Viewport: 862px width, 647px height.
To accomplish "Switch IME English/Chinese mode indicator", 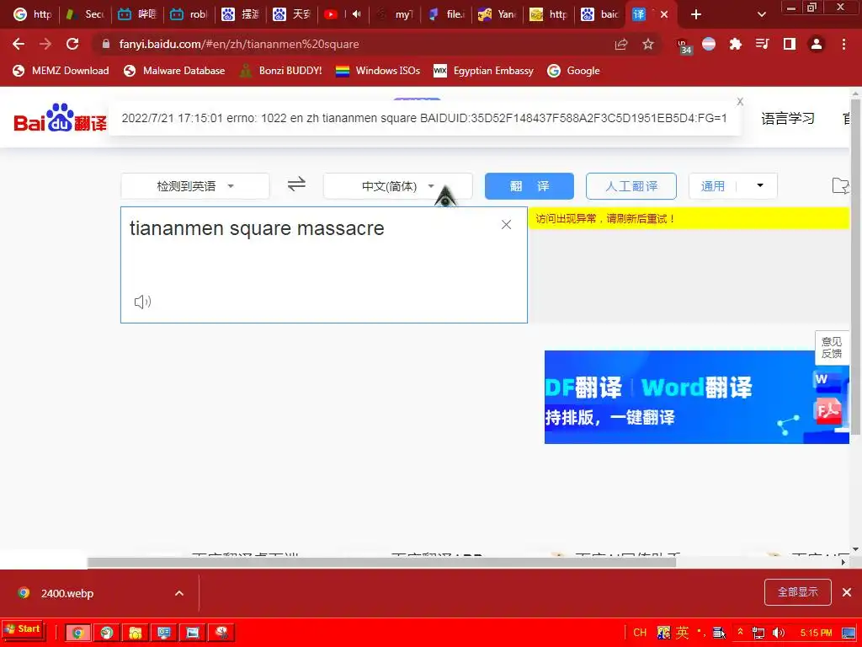I will point(682,633).
